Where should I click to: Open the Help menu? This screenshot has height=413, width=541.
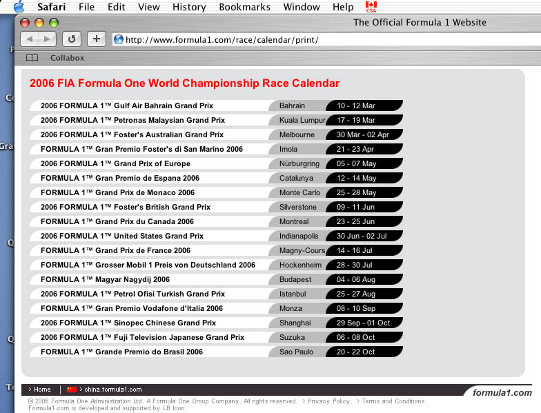[343, 7]
